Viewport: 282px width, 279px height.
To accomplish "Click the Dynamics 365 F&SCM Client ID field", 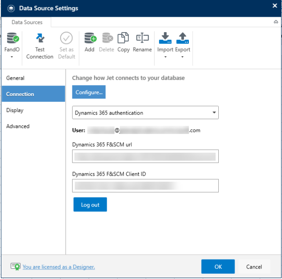I will 146,186.
